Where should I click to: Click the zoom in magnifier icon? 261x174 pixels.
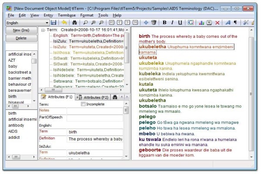pos(94,23)
